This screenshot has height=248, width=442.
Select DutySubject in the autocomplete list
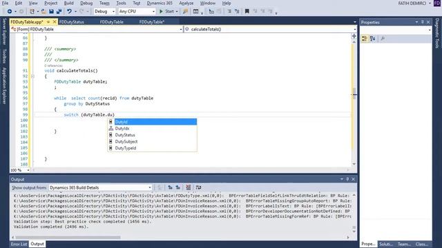point(152,141)
